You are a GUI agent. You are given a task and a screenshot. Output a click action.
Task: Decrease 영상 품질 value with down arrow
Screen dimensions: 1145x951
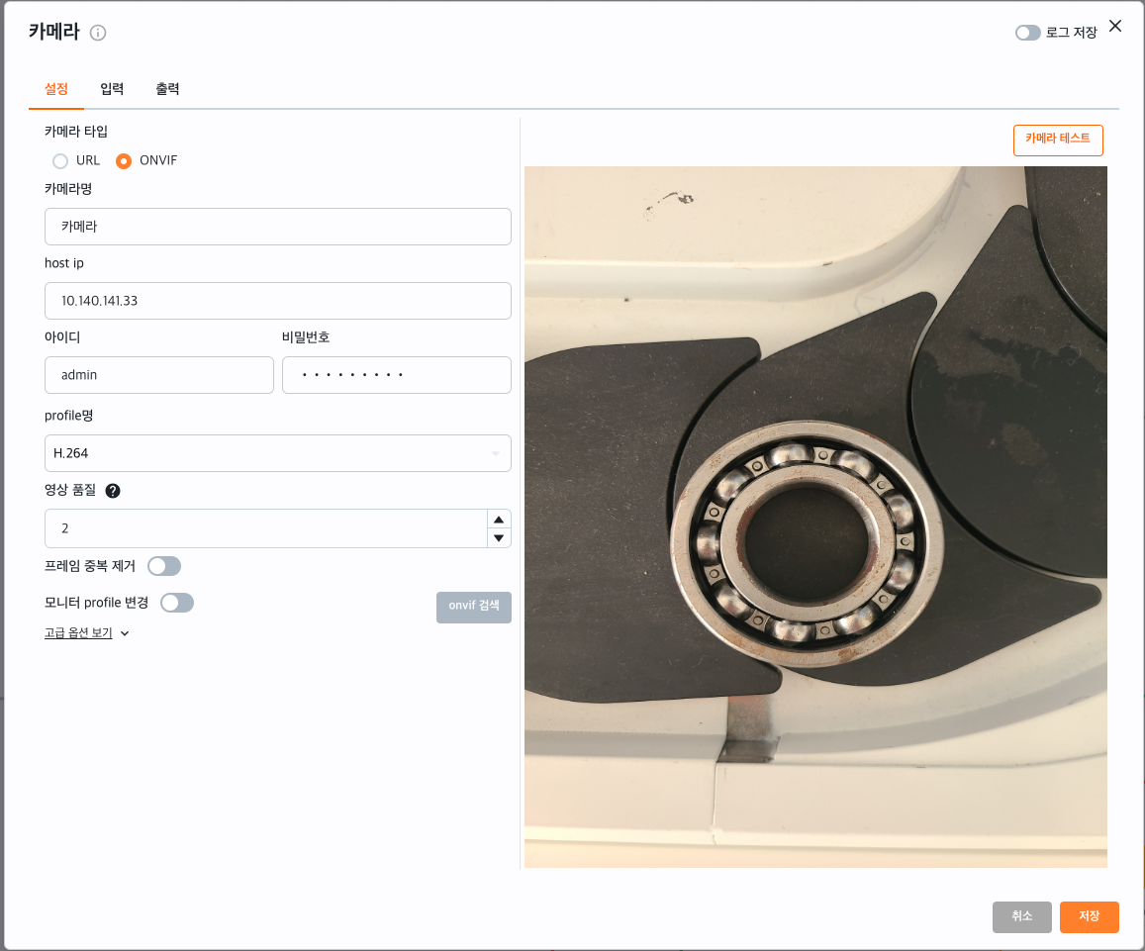pos(499,538)
